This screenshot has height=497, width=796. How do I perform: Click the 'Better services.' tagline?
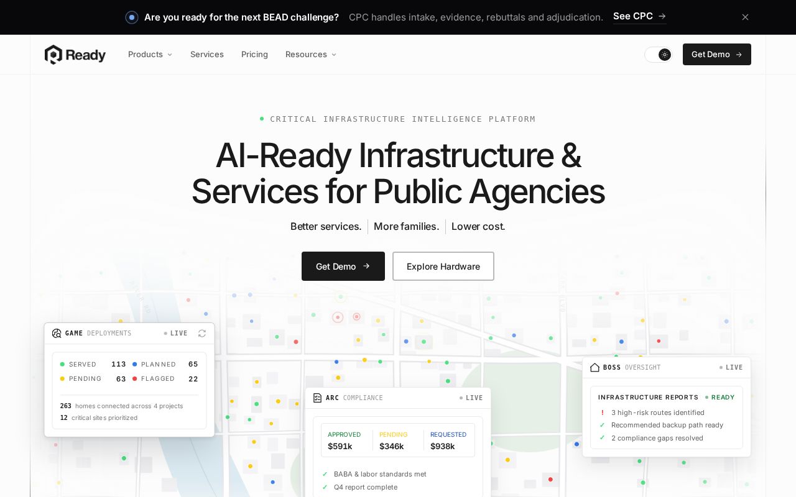326,227
